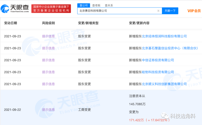Open 北京基石慧盈创业投资中心 link
Viewport: 202px width, 125px height.
click(170, 48)
